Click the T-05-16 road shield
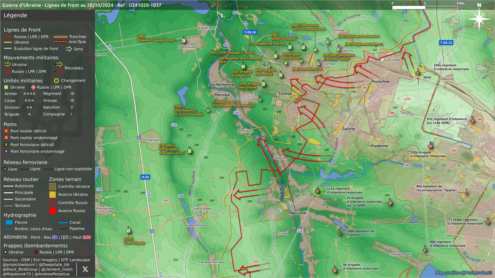 pyautogui.click(x=250, y=32)
